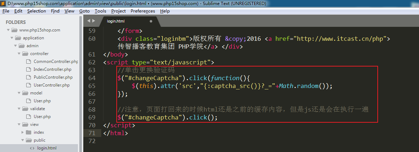
Task: Collapse the admin folder disclosure triangle
Action: [x=15, y=46]
